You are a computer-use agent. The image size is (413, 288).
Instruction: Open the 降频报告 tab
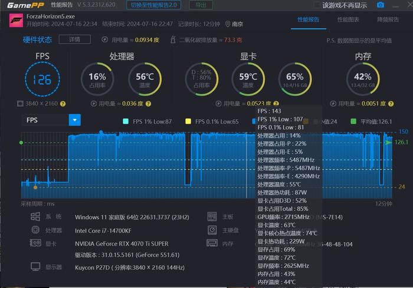click(388, 19)
